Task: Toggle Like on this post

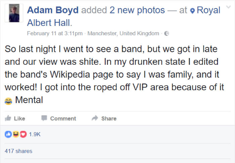Action: tap(15, 118)
